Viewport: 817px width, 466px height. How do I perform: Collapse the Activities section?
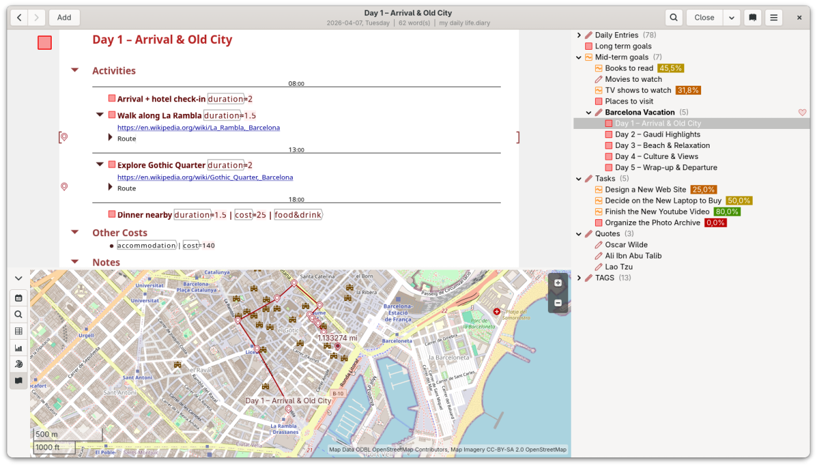[75, 69]
